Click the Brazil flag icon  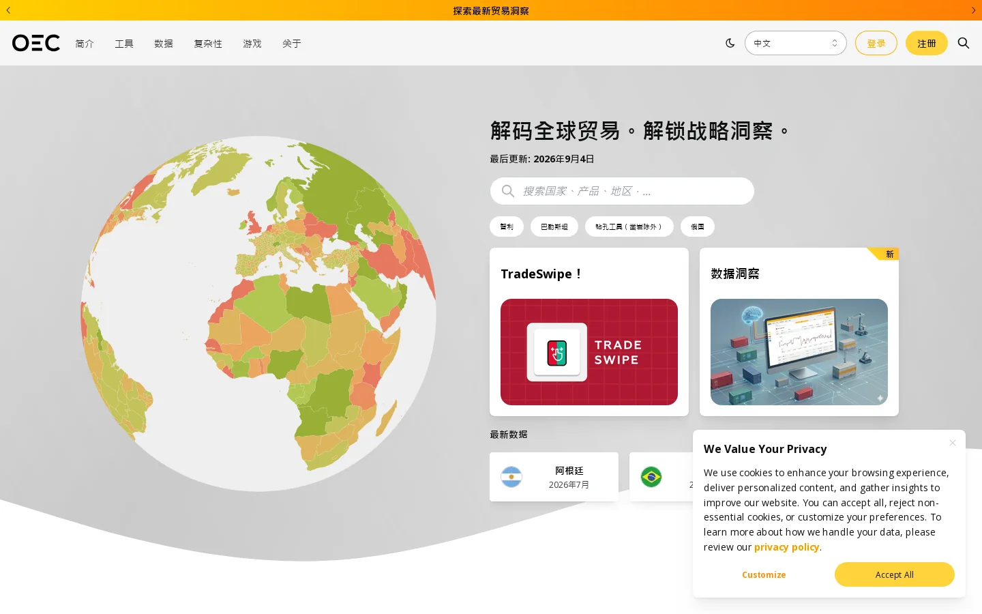click(651, 477)
